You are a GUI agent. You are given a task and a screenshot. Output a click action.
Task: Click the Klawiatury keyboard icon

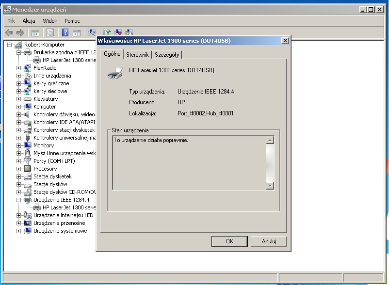point(28,99)
